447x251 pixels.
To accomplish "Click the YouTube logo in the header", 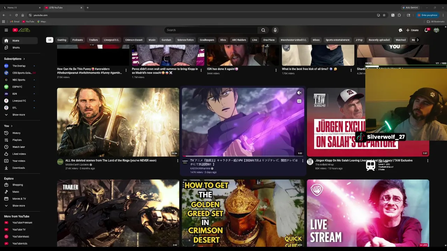I will point(21,30).
